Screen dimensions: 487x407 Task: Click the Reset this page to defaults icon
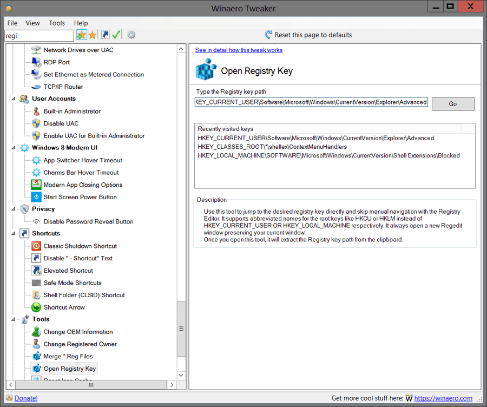(268, 35)
